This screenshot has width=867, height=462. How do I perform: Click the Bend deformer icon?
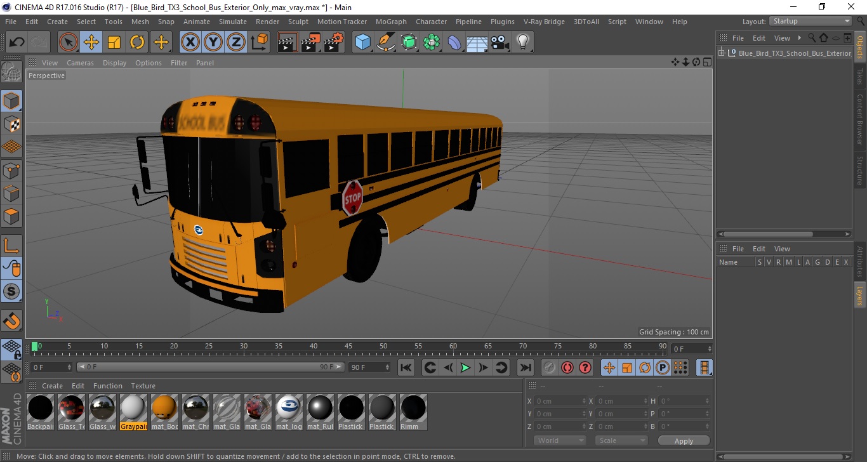[x=454, y=43]
